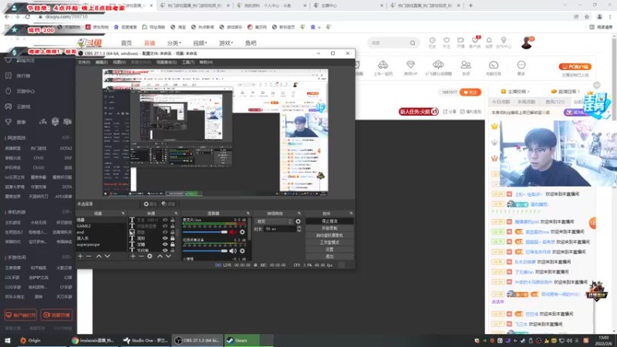Click 停止推流 button in OBS controls
The width and height of the screenshot is (617, 347).
pyautogui.click(x=329, y=221)
